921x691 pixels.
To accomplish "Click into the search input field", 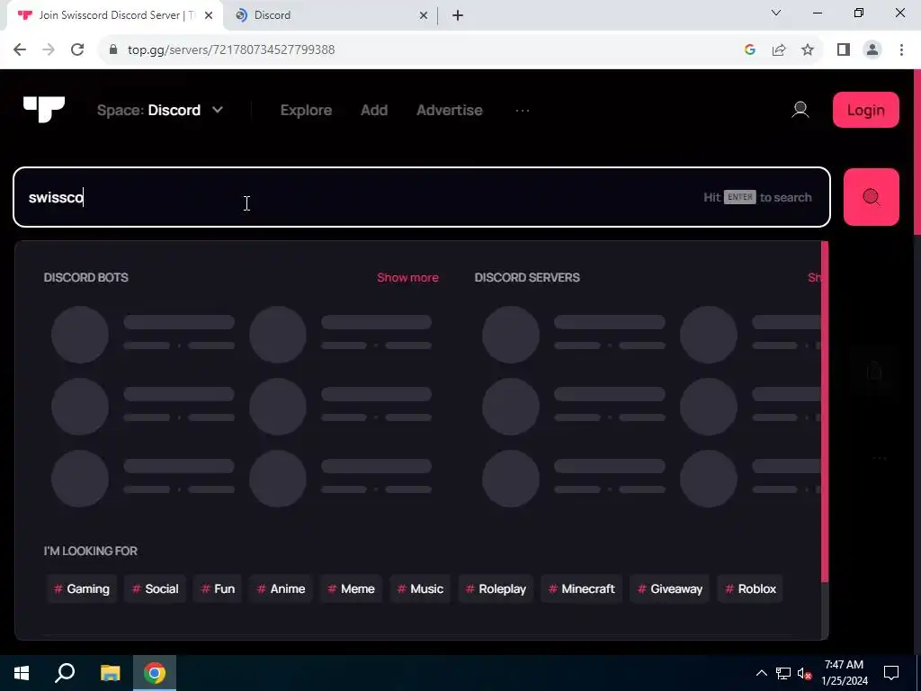I will coord(422,197).
